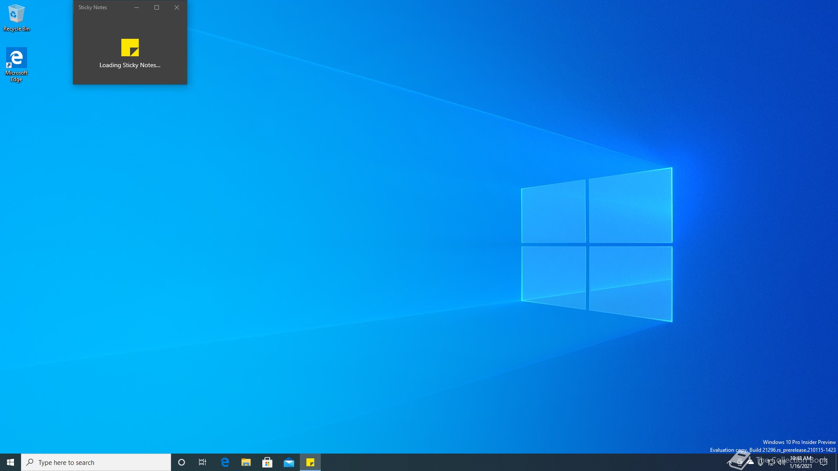
Task: Open the Recycle Bin desktop icon
Action: [x=16, y=18]
